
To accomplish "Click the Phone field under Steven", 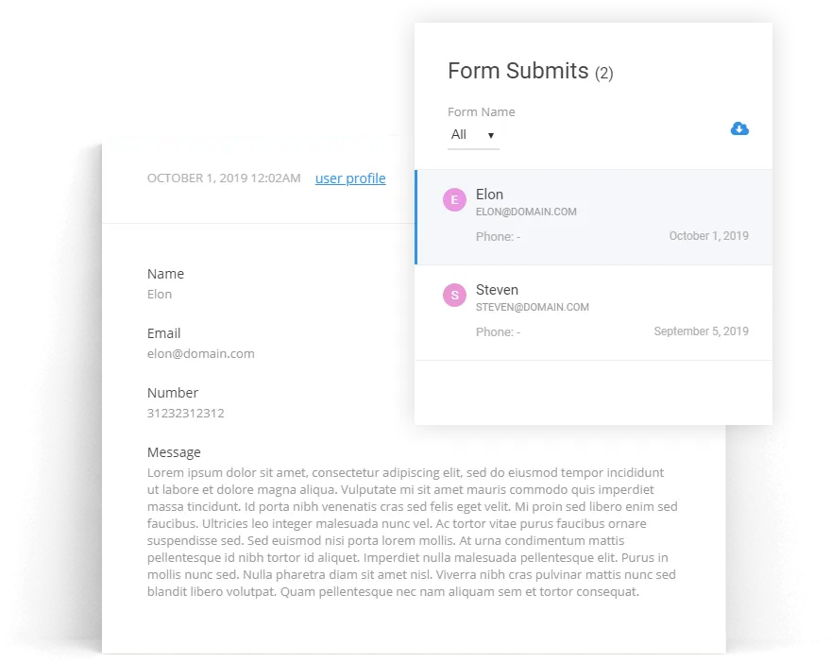I will coord(498,332).
